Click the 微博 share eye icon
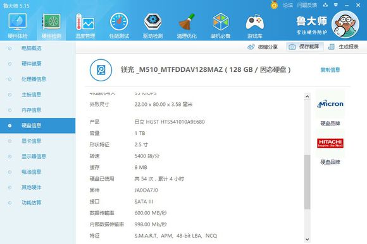Image resolution: width=367 pixels, height=244 pixels. (251, 47)
